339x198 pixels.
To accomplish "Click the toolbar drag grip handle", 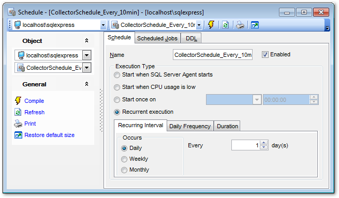I will pos(10,25).
